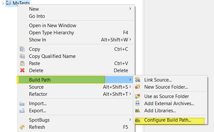Open the Refactor submenu
The height and width of the screenshot is (132, 214).
[x=38, y=94]
